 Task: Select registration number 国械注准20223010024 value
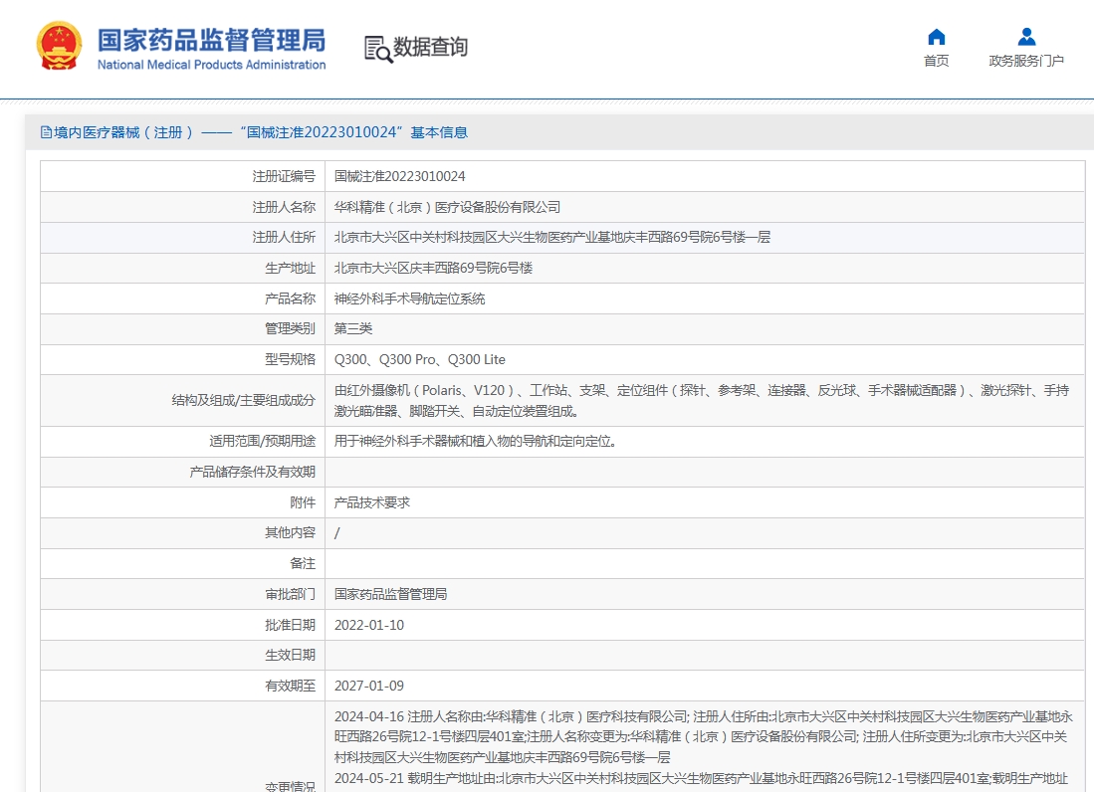[x=400, y=176]
